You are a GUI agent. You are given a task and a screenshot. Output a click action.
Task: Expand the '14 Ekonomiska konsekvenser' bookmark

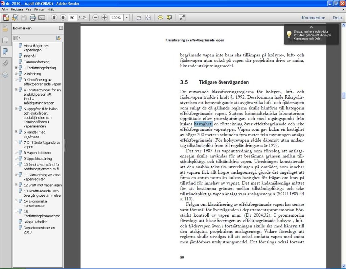click(x=16, y=201)
